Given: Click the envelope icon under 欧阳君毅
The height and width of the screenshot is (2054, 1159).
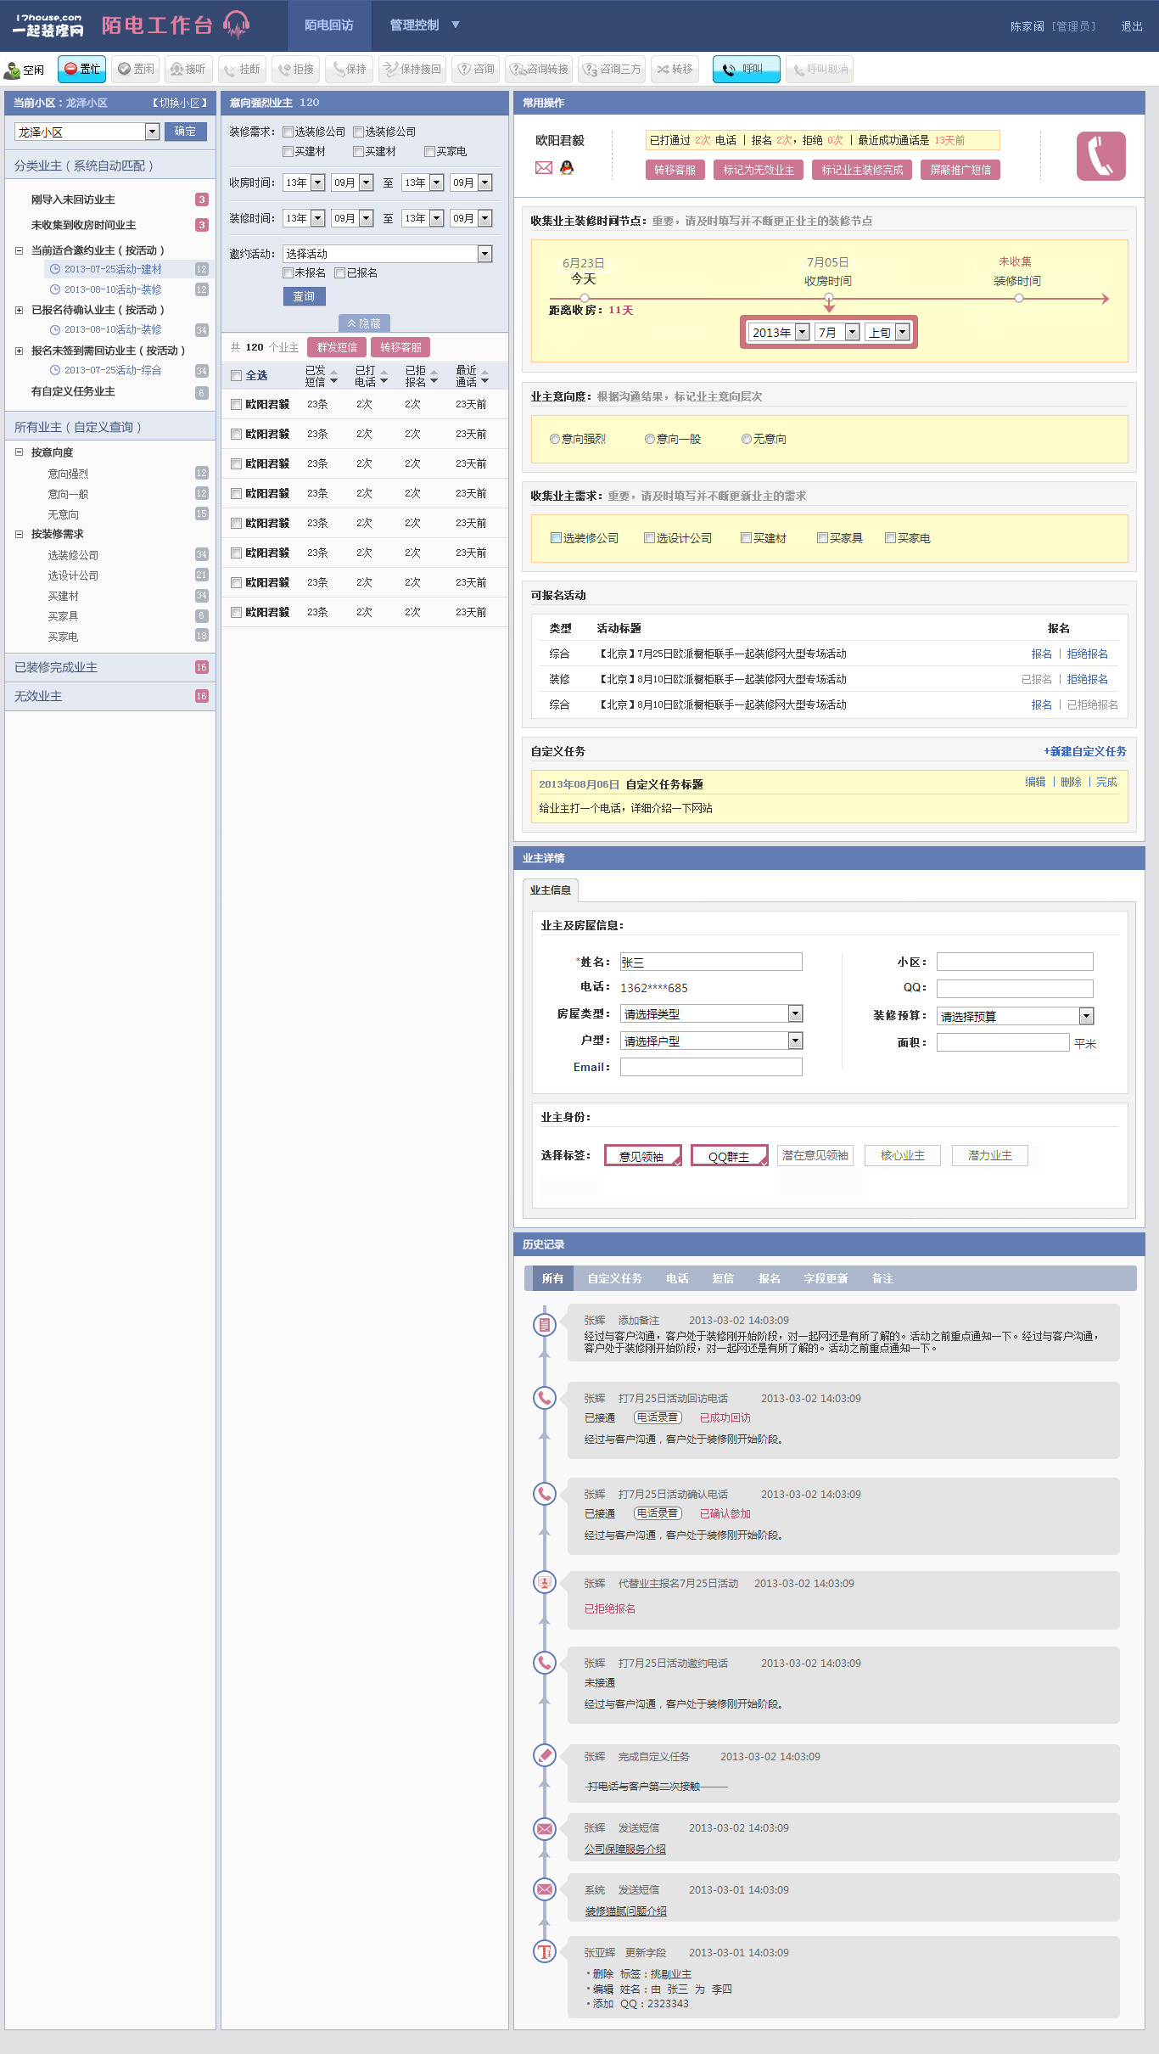Looking at the screenshot, I should [544, 167].
